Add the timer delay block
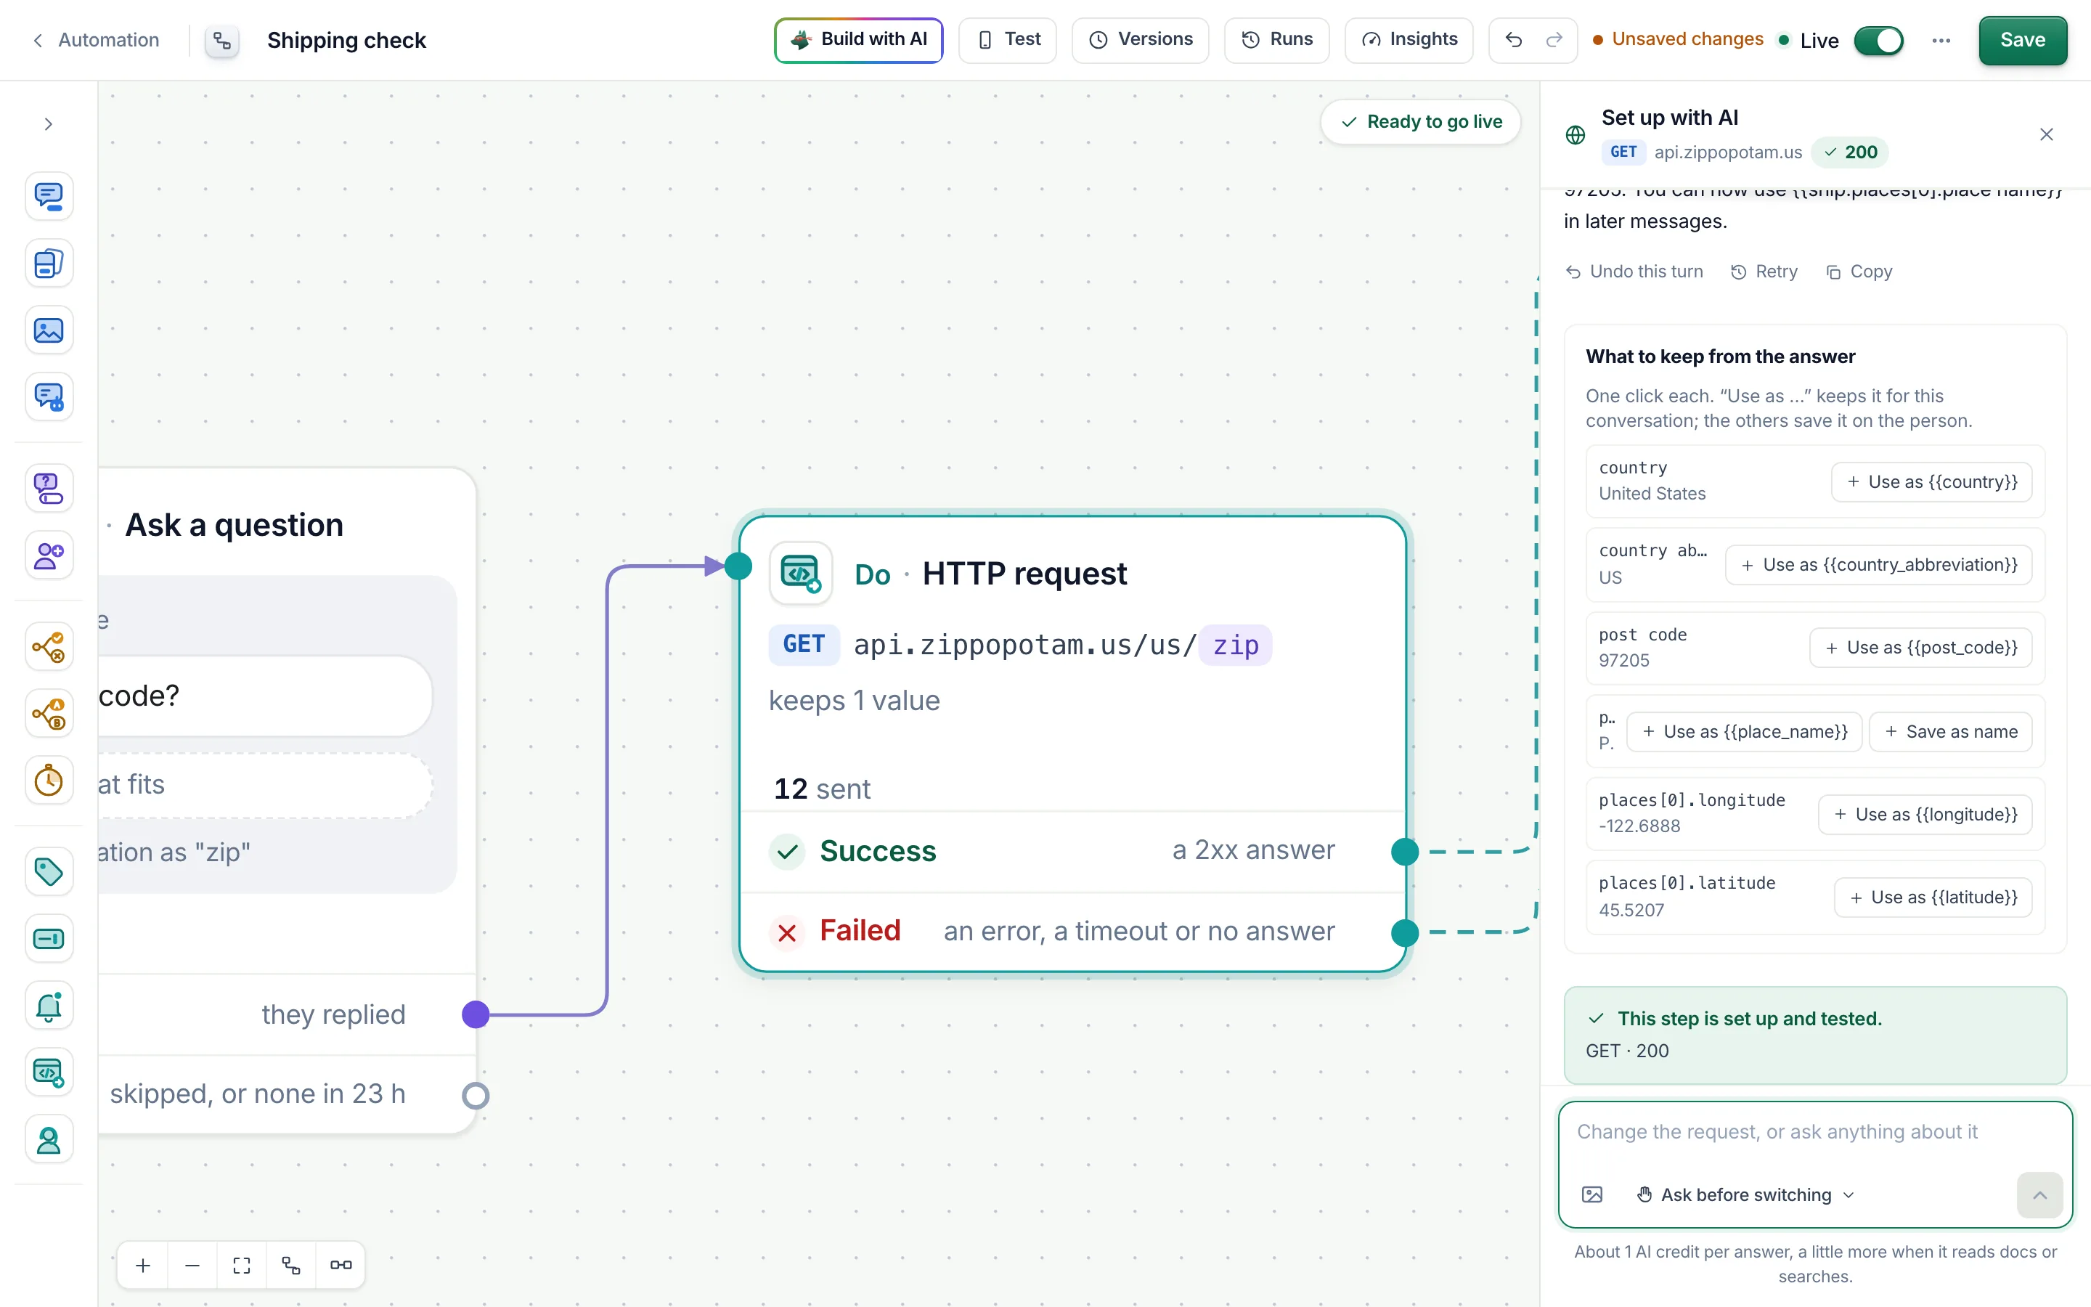Viewport: 2091px width, 1307px height. click(x=49, y=781)
